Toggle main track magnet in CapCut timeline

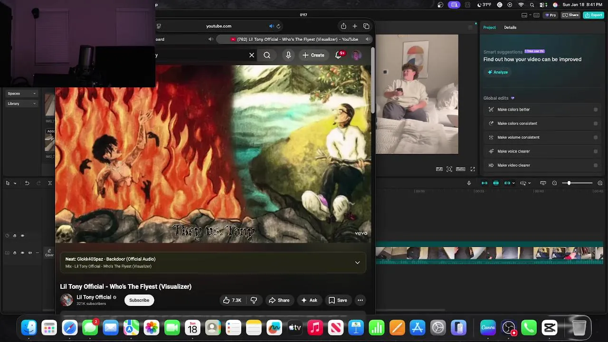[484, 183]
